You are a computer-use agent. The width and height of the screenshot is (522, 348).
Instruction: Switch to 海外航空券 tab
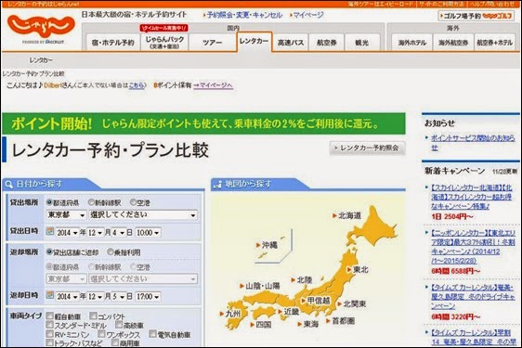tap(453, 43)
